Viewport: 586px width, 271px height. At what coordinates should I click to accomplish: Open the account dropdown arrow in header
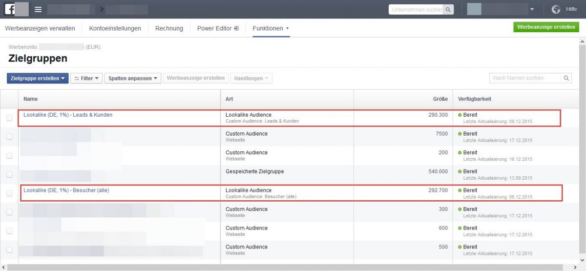(532, 9)
